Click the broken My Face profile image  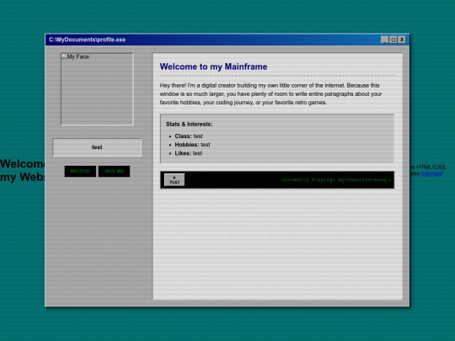(97, 89)
